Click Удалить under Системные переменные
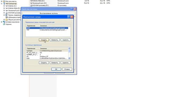This screenshot has width=172, height=97. (x=66, y=63)
